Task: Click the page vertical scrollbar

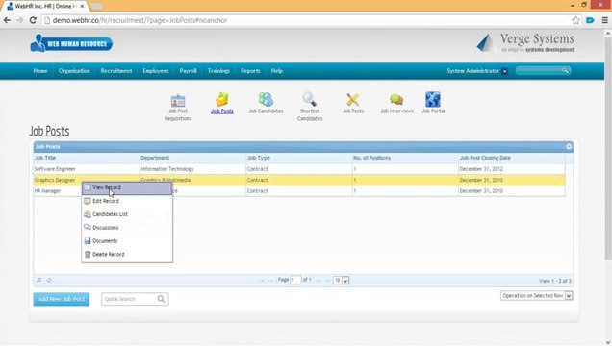Action: tap(608, 148)
